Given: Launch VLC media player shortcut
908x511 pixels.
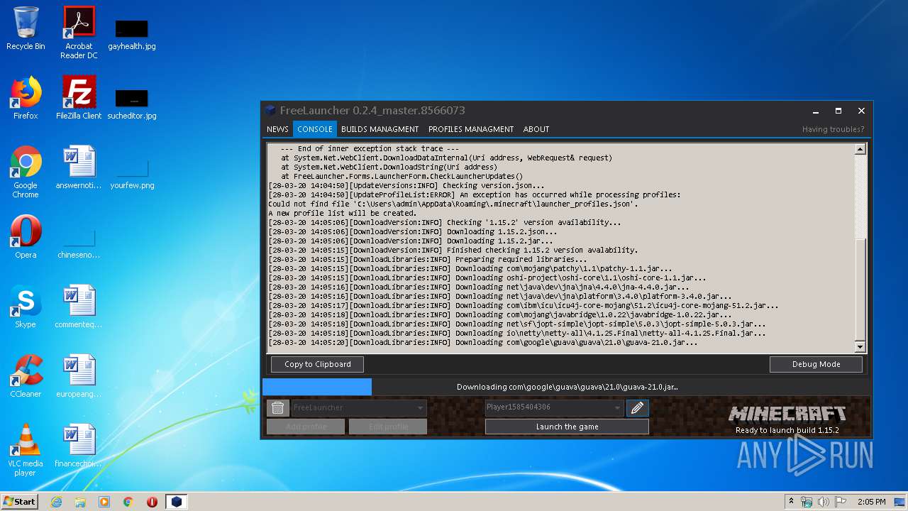Looking at the screenshot, I should (x=26, y=450).
